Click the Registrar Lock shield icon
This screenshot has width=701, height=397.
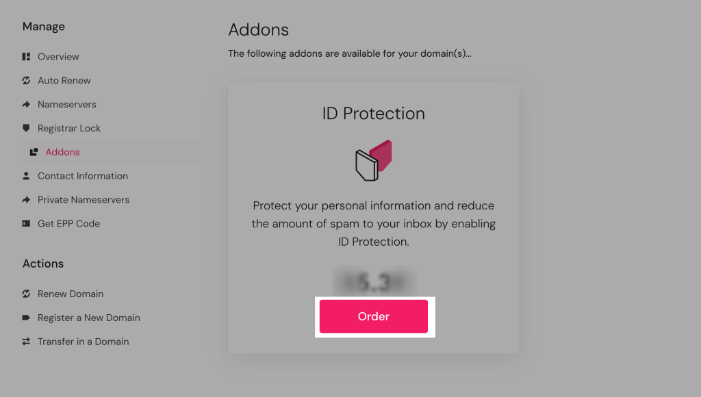(26, 128)
